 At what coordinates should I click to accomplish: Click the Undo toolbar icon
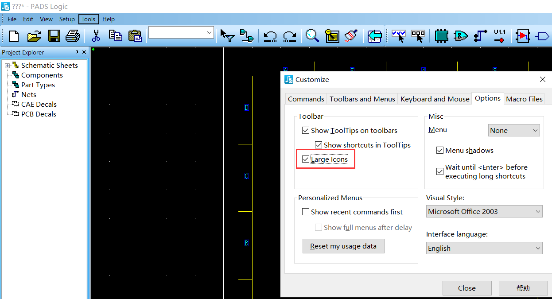point(270,36)
